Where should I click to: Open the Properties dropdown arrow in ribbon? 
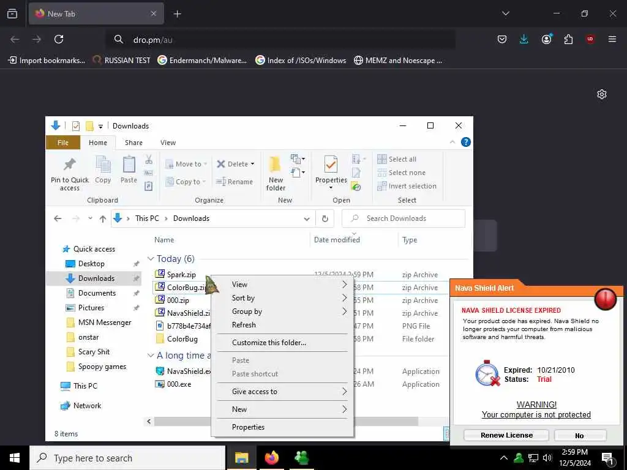(331, 188)
